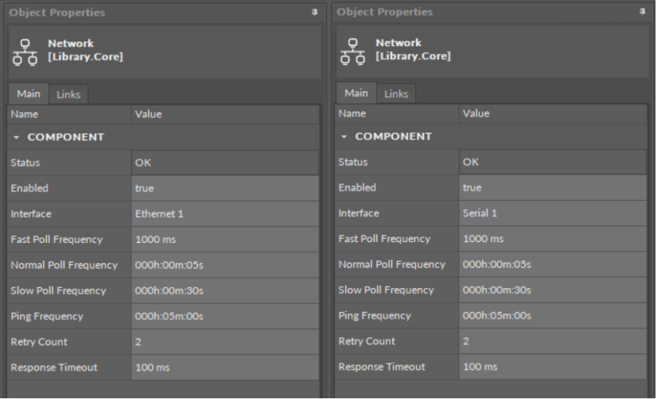The image size is (657, 399).
Task: Click the pin icon in left Object Properties panel
Action: click(x=314, y=13)
